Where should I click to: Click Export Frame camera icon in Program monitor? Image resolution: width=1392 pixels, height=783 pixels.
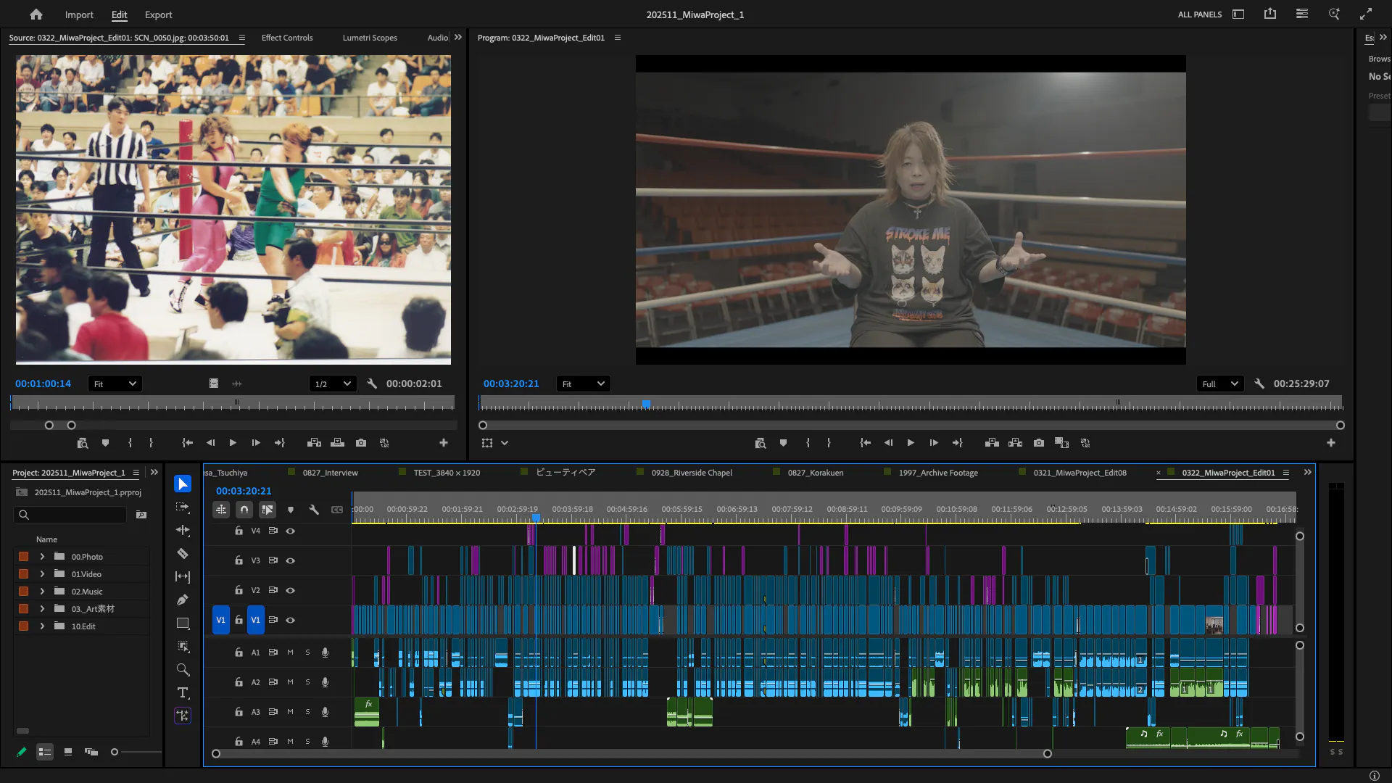(x=1039, y=443)
